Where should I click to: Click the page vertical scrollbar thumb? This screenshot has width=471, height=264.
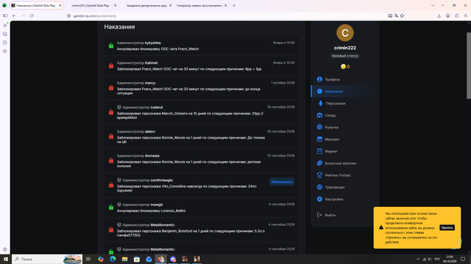(x=469, y=65)
